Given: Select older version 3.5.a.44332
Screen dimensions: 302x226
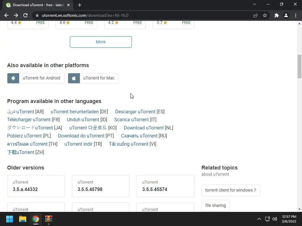Looking at the screenshot, I should [x=36, y=186].
